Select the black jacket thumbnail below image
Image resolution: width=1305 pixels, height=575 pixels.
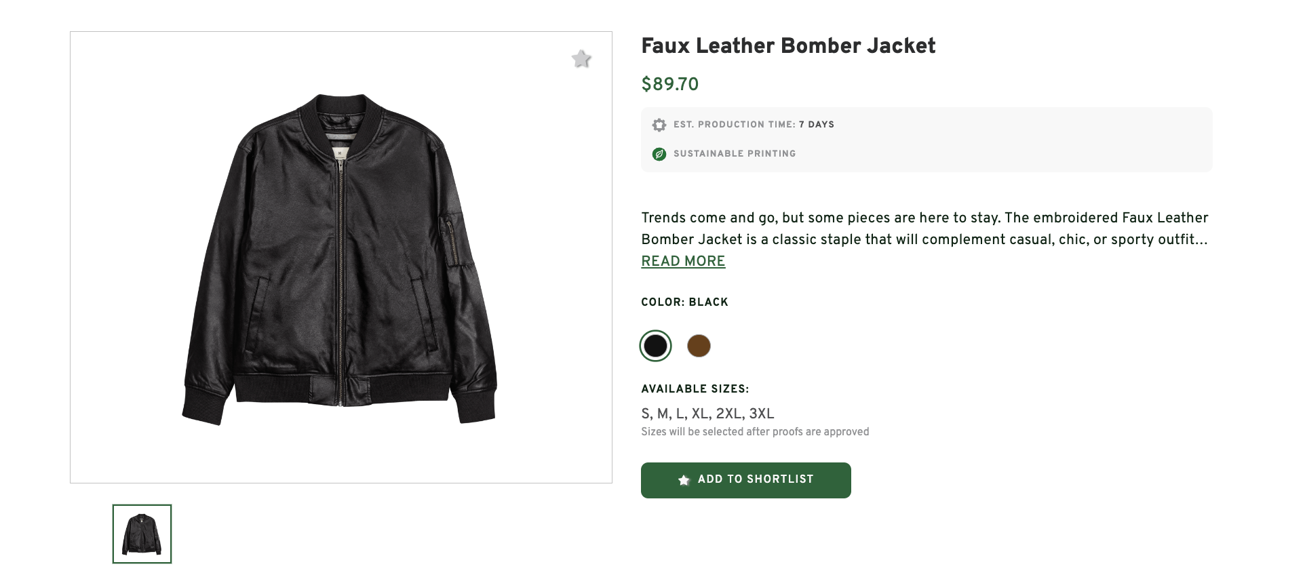click(x=142, y=534)
